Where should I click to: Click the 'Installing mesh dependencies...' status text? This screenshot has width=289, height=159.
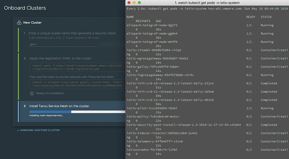[46, 116]
